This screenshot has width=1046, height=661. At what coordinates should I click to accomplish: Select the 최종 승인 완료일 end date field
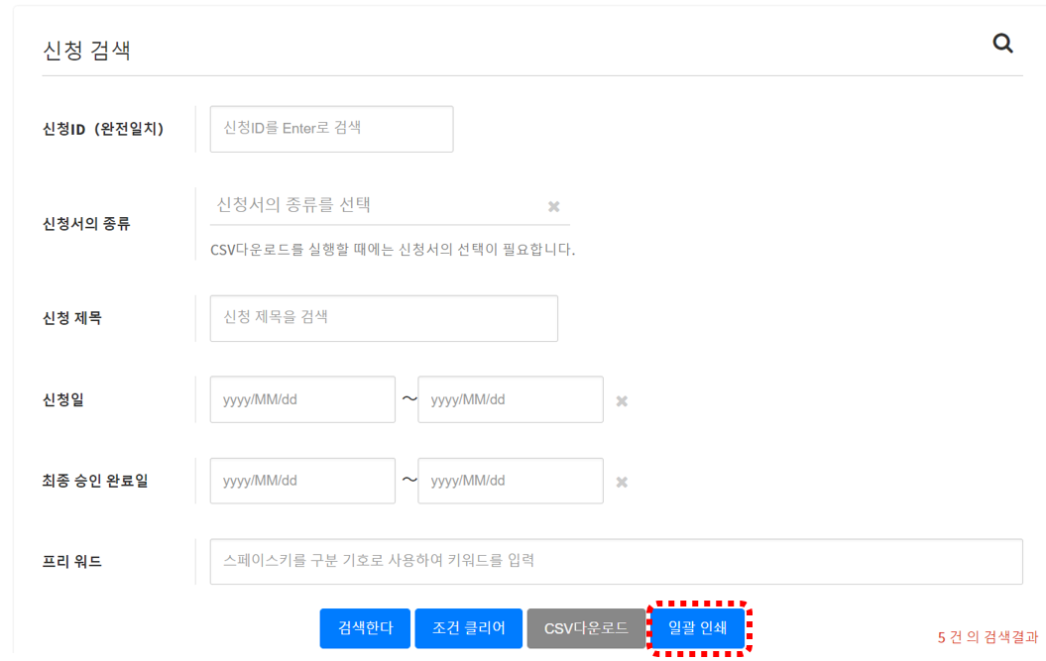[x=510, y=481]
